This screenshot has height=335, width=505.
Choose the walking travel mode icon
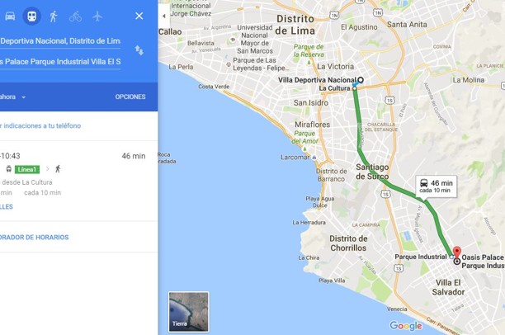point(54,17)
